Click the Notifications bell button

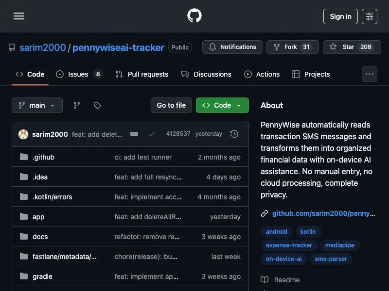coord(232,47)
